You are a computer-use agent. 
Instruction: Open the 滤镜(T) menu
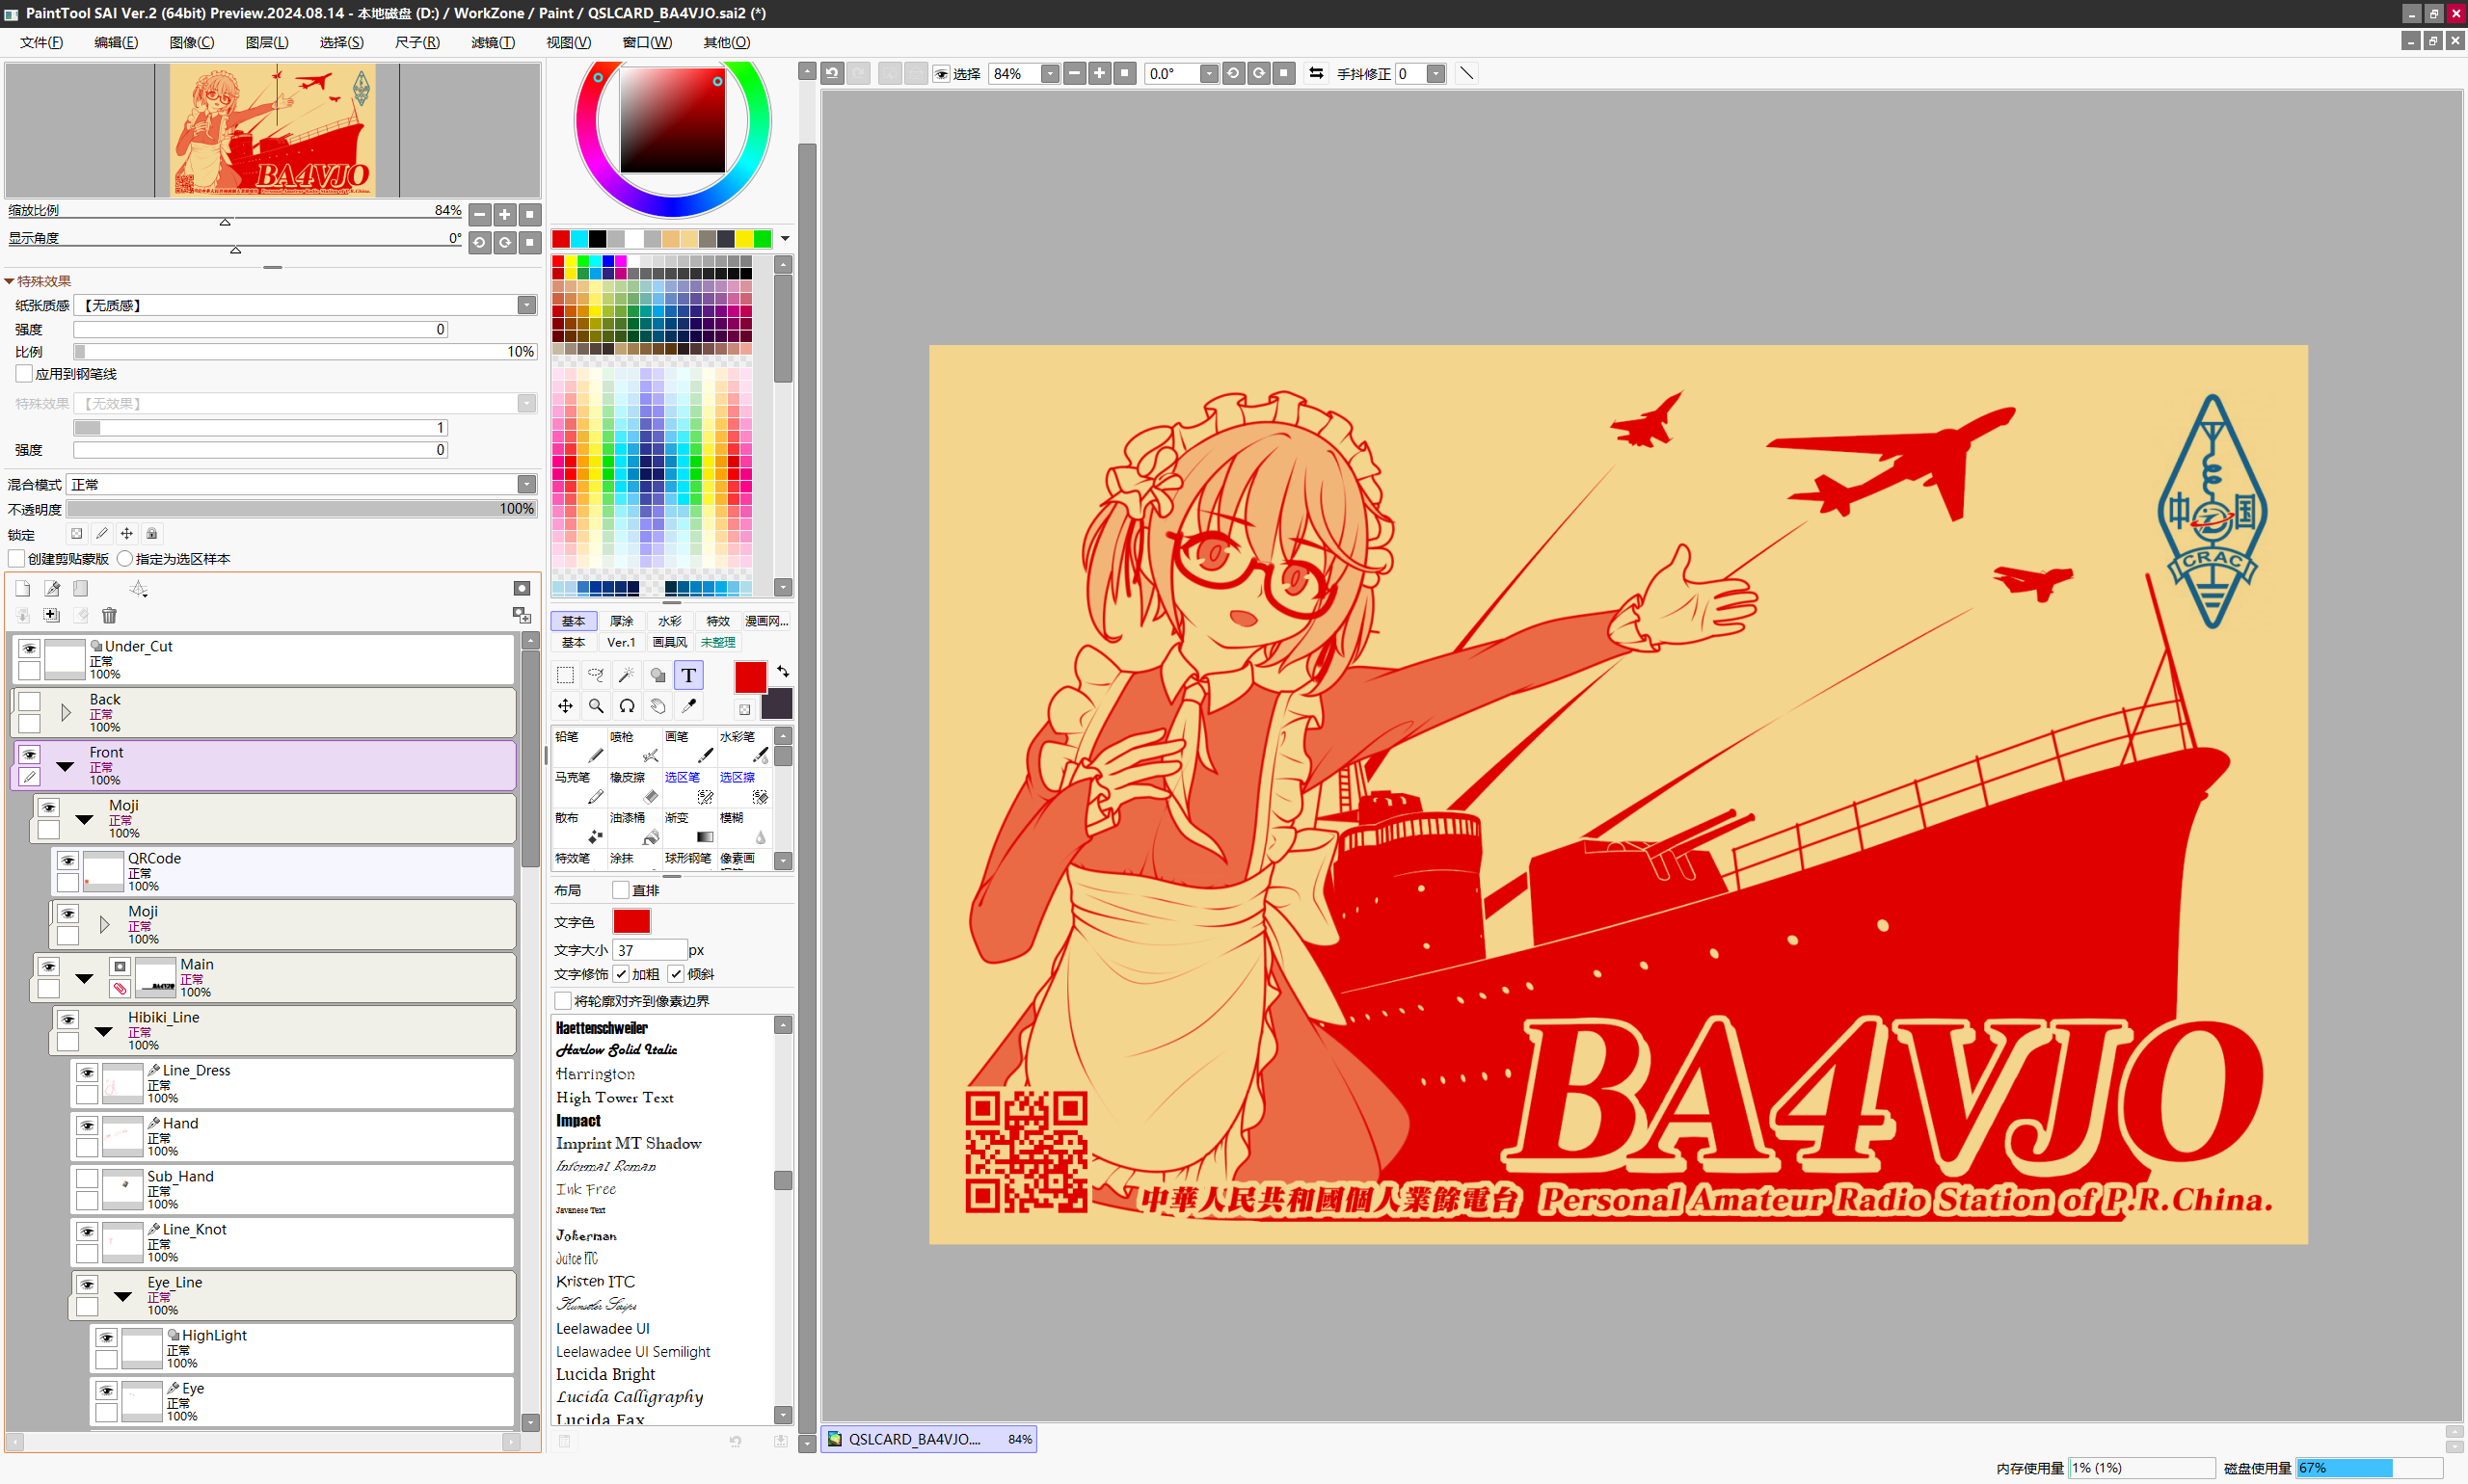tap(494, 42)
